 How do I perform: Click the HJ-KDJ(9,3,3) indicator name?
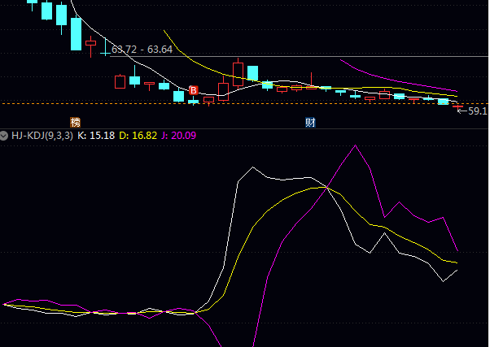42,136
